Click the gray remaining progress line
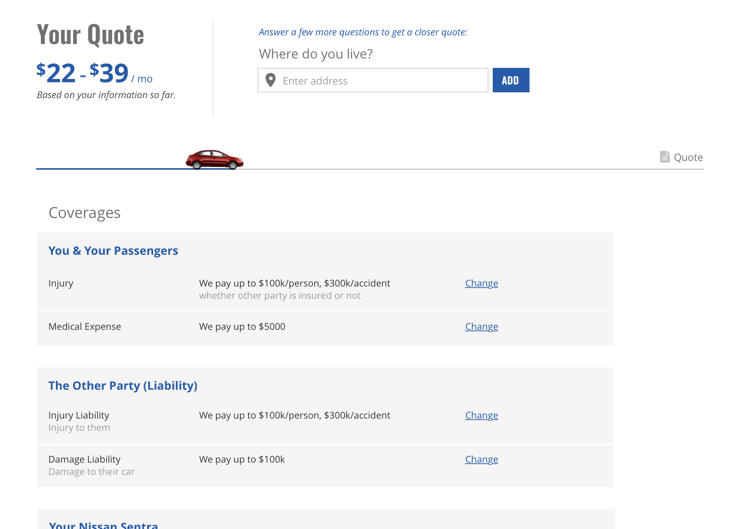 click(x=433, y=169)
